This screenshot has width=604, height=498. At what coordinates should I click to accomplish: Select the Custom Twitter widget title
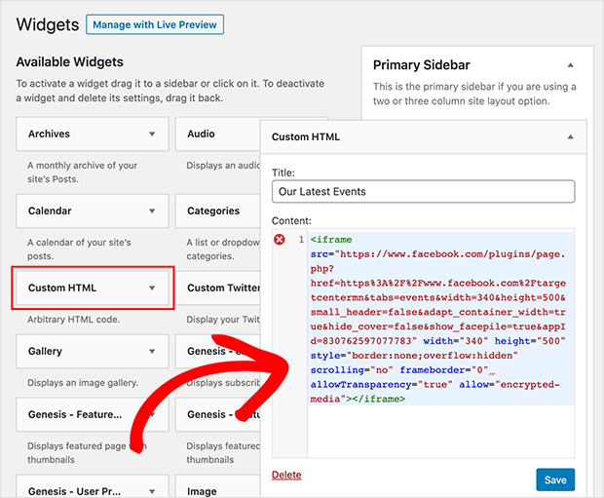click(x=223, y=287)
